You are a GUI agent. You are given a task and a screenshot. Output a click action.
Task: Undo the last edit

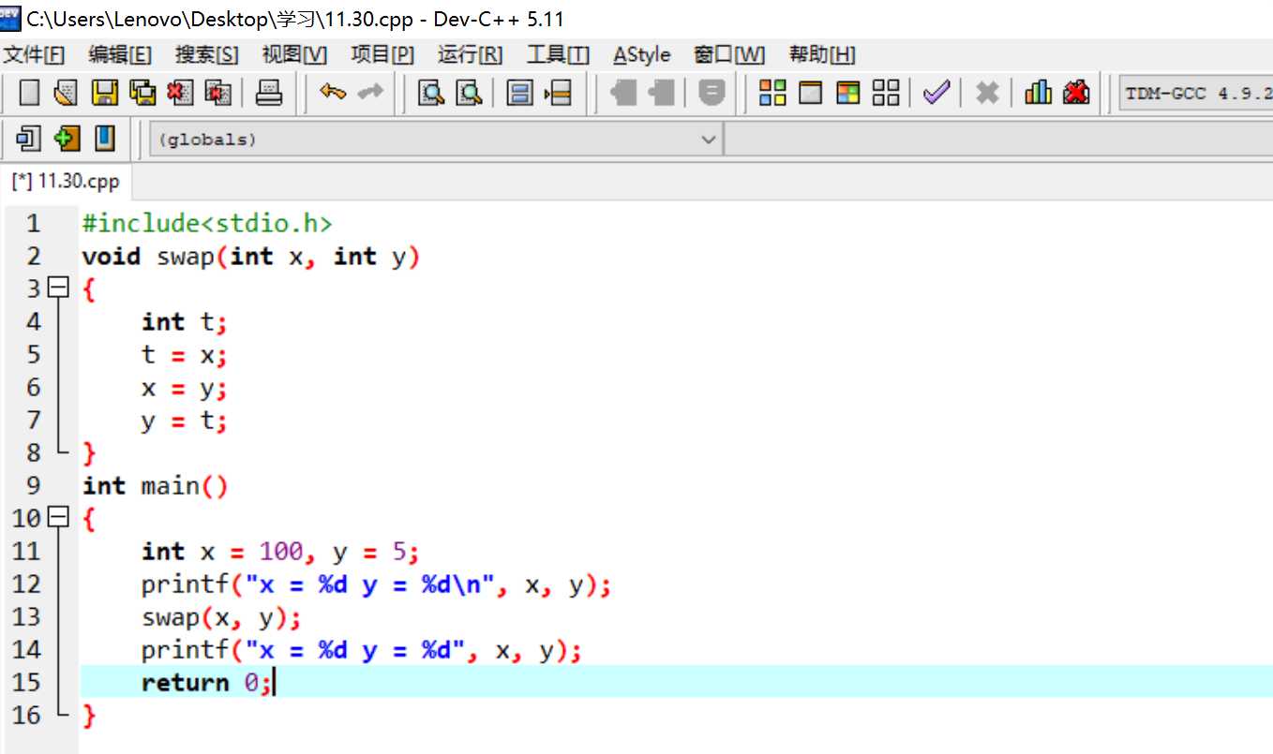(333, 93)
